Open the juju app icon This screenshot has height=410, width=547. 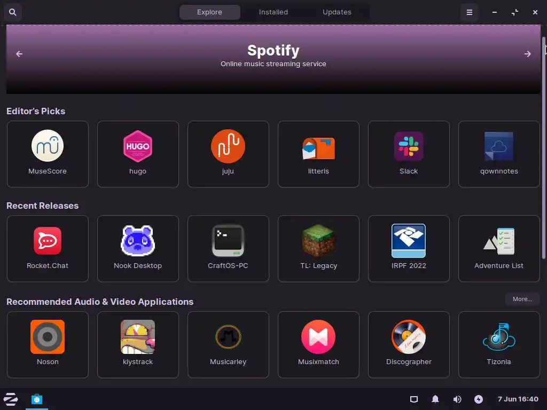point(228,146)
